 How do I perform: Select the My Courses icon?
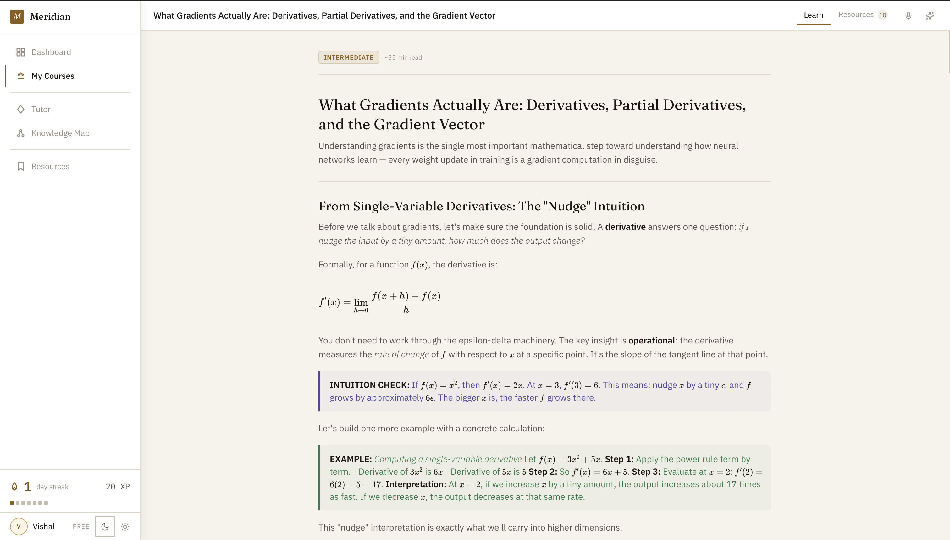click(21, 76)
